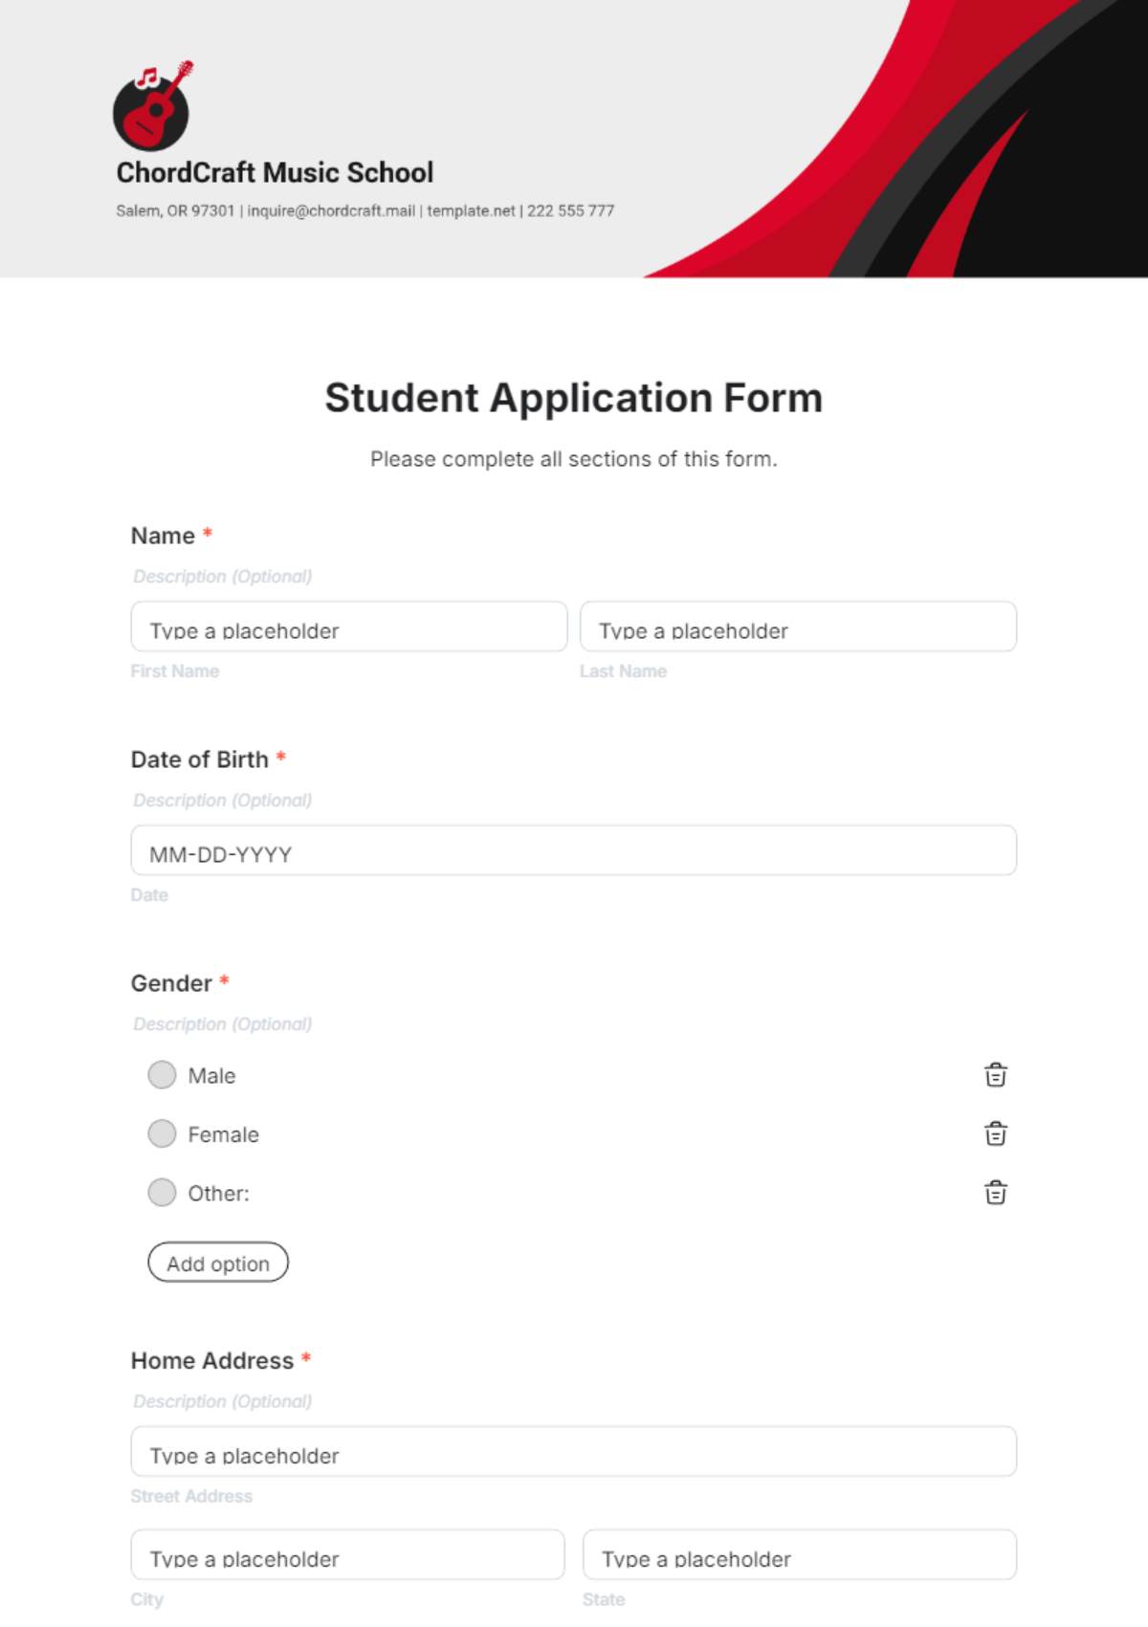The width and height of the screenshot is (1148, 1627).
Task: Click the First Name input field
Action: 349,627
